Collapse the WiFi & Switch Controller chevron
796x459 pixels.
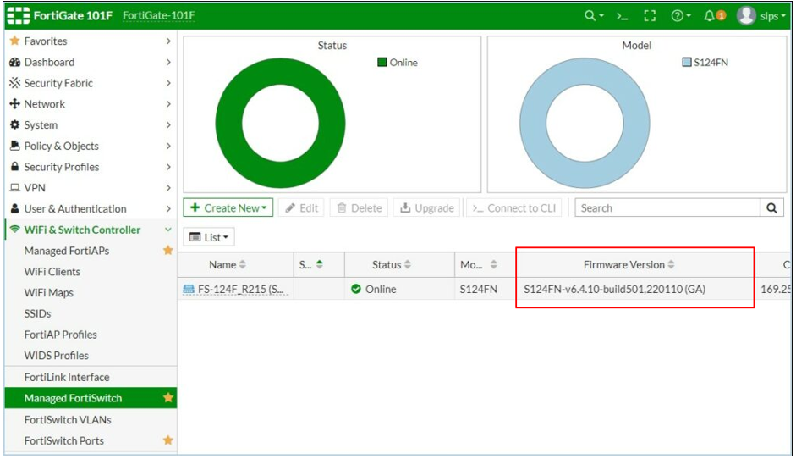click(168, 229)
